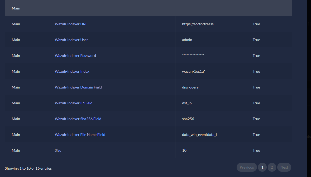Open the Wazuh-Indexer Domain Field link
The height and width of the screenshot is (177, 311).
click(78, 87)
